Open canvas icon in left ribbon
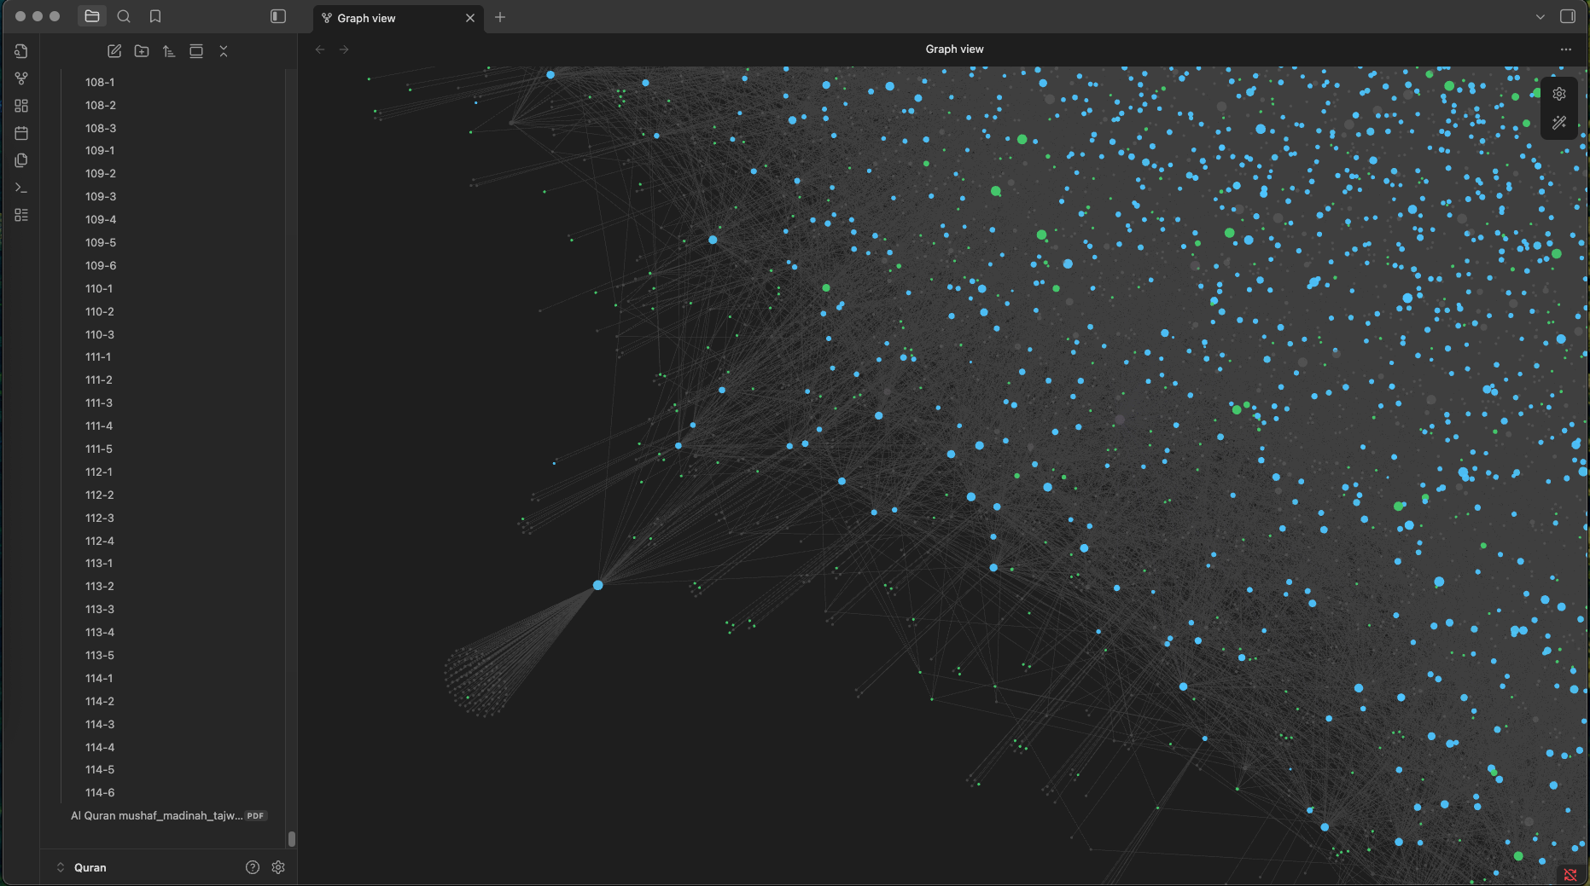This screenshot has width=1590, height=886. click(21, 106)
